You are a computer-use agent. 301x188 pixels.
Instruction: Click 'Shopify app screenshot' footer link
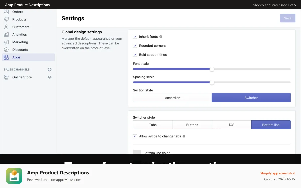(x=278, y=173)
